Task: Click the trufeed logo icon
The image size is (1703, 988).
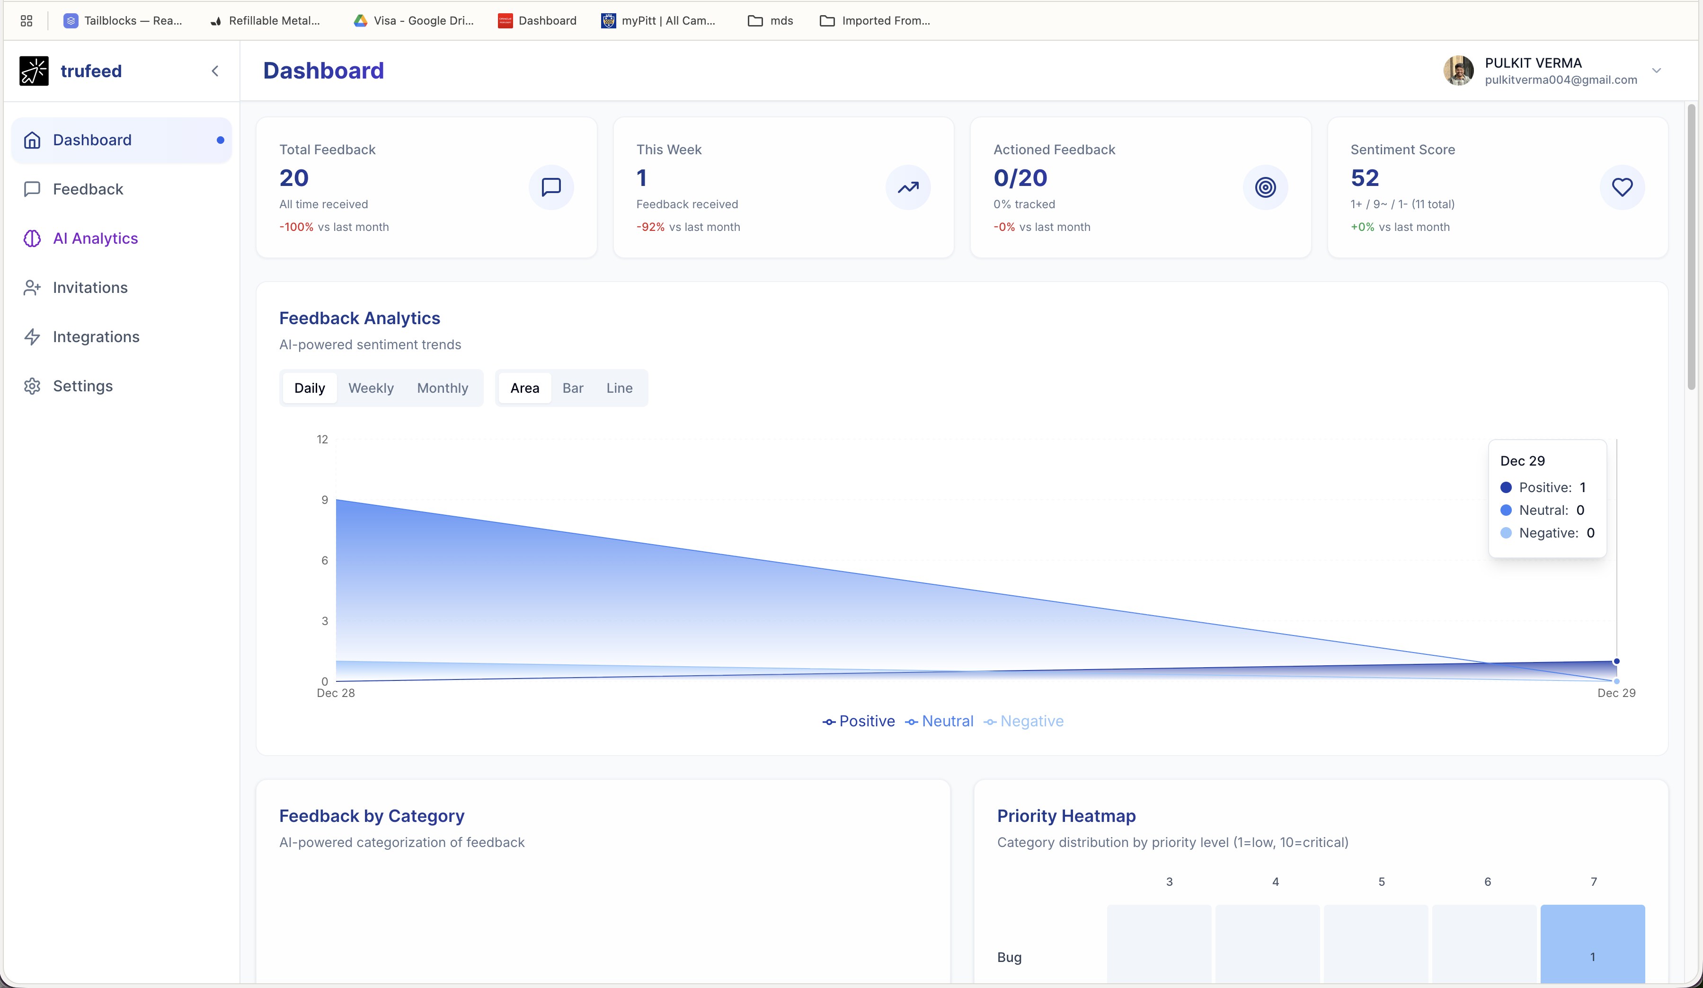Action: click(x=34, y=71)
